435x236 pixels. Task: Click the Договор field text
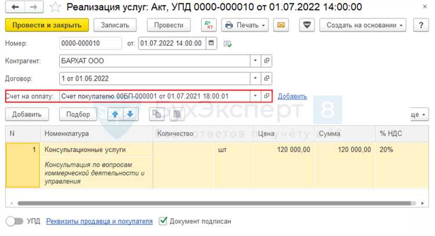click(155, 78)
